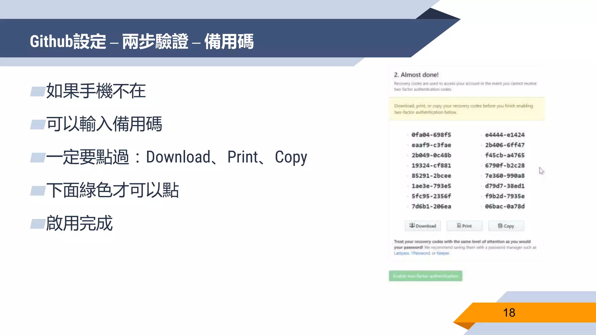Select recovery code 06bac-0a78d
The height and width of the screenshot is (335, 596).
[x=505, y=206]
